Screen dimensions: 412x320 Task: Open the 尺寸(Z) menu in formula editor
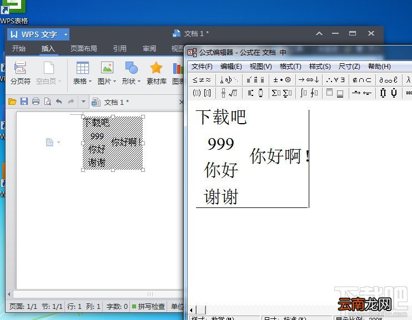coord(349,67)
